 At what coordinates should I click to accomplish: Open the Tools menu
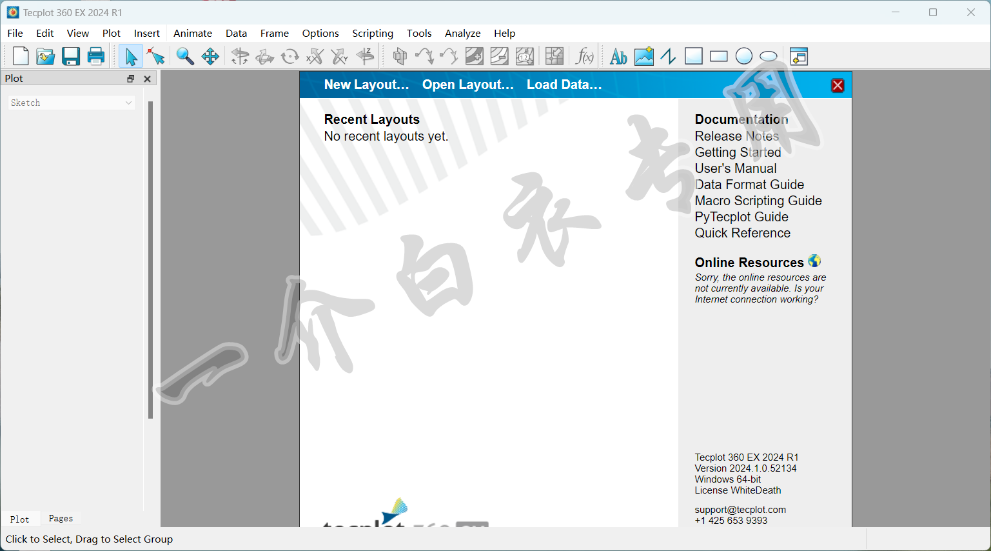[x=419, y=34]
